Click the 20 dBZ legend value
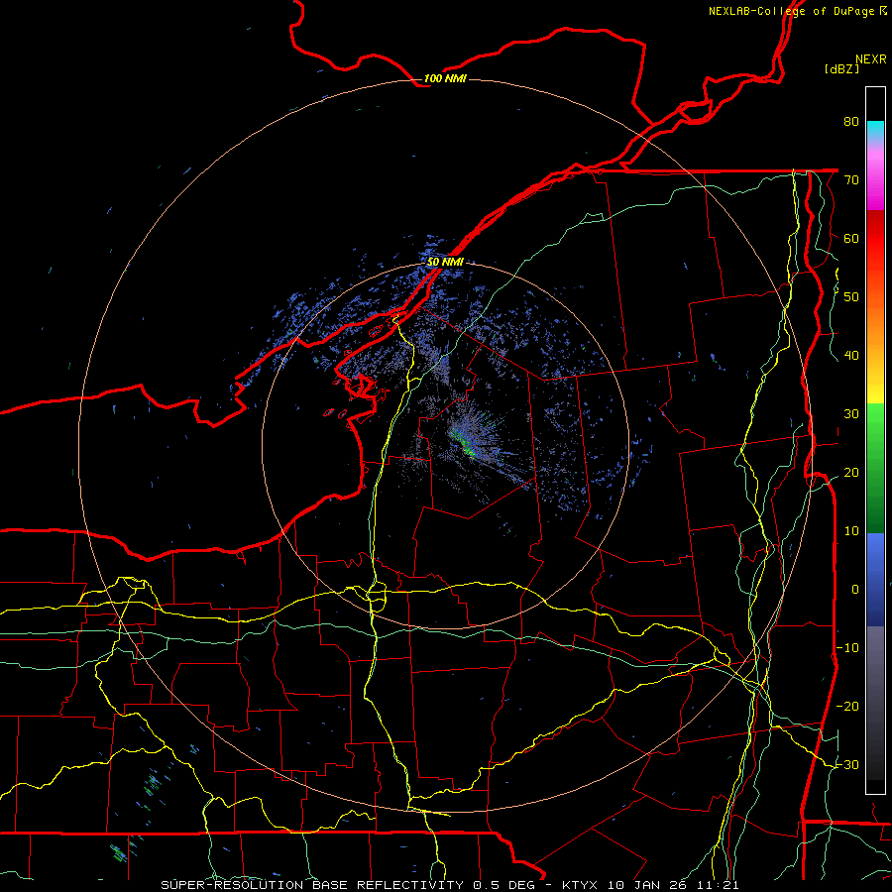This screenshot has height=892, width=892. tap(851, 472)
